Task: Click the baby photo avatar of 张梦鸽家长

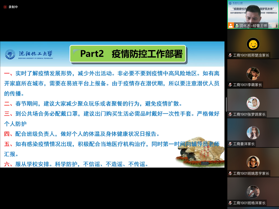Action: tap(253, 103)
